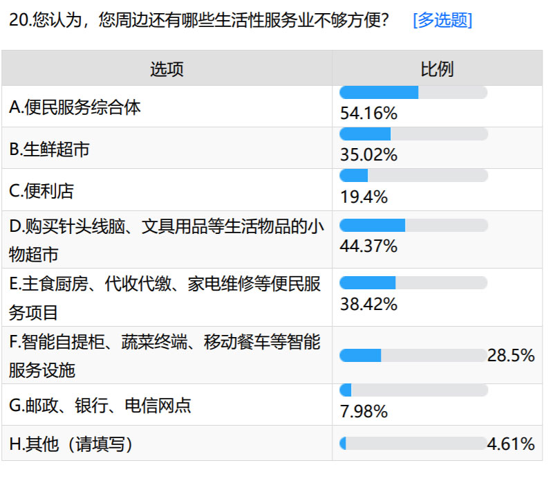Select option F 智能自提柜 label
Viewport: 553px width, 481px height.
(x=166, y=355)
